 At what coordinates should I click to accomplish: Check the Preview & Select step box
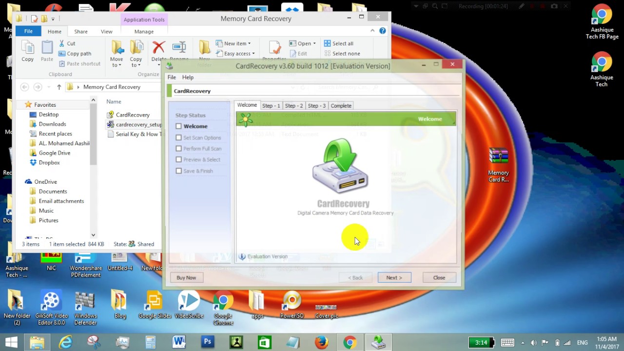pos(178,159)
